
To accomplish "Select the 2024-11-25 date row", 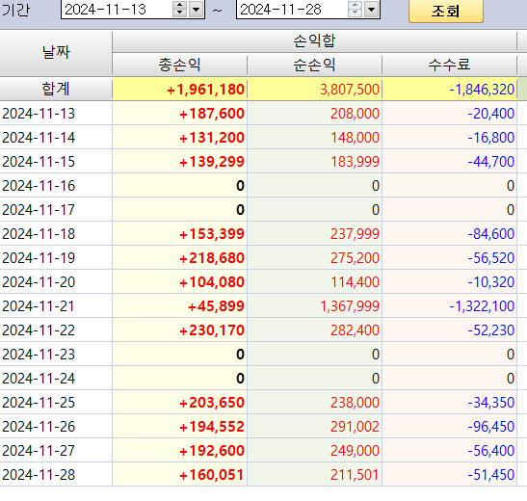I will (56, 402).
